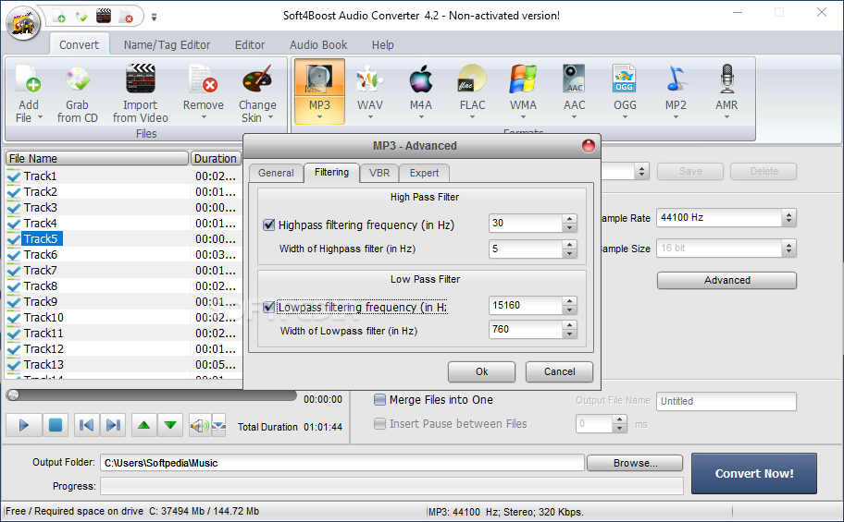Switch to the VBR tab in dialog
Viewport: 844px width, 522px height.
(x=379, y=173)
